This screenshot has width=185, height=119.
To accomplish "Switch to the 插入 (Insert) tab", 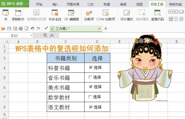I will pyautogui.click(x=55, y=4).
